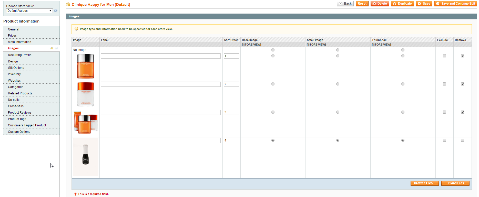This screenshot has height=197, width=479.
Task: Delete the product with Delete button
Action: tap(380, 4)
